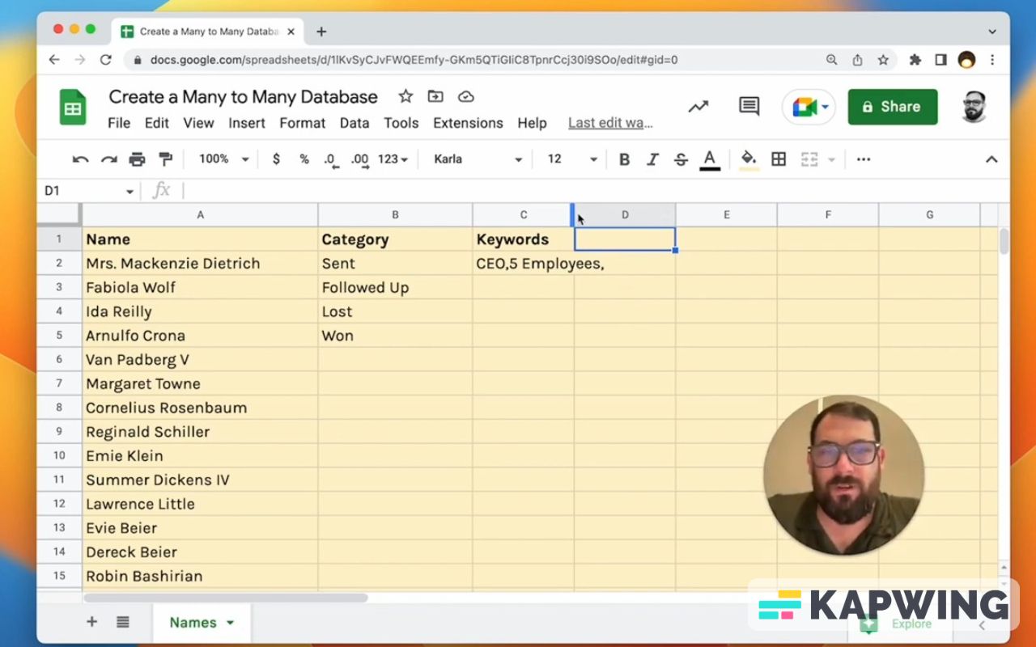Open the All Sheets list icon
1036x647 pixels.
(x=123, y=622)
